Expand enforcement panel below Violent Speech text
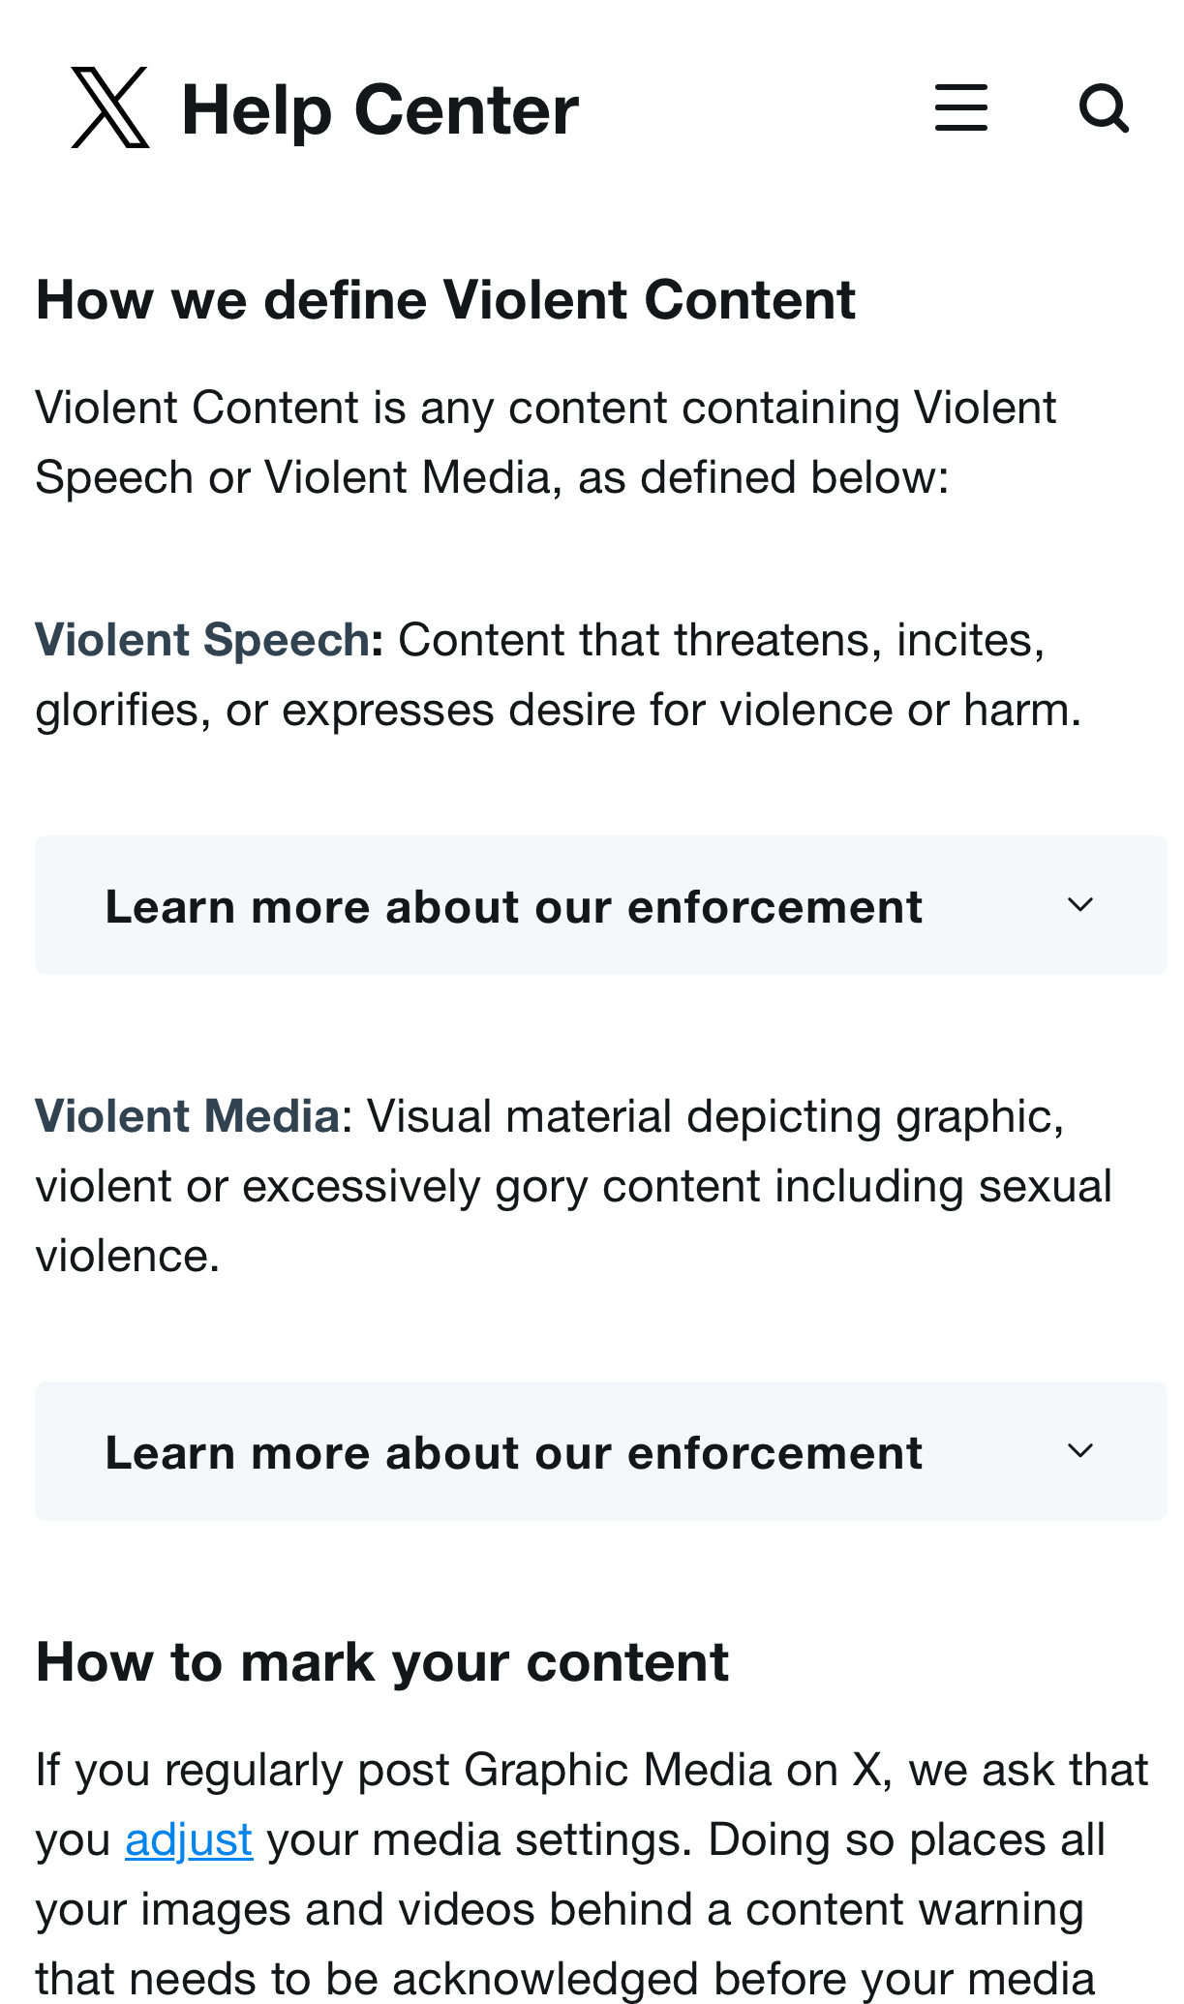Viewport: 1184px width, 2004px height. [x=513, y=907]
